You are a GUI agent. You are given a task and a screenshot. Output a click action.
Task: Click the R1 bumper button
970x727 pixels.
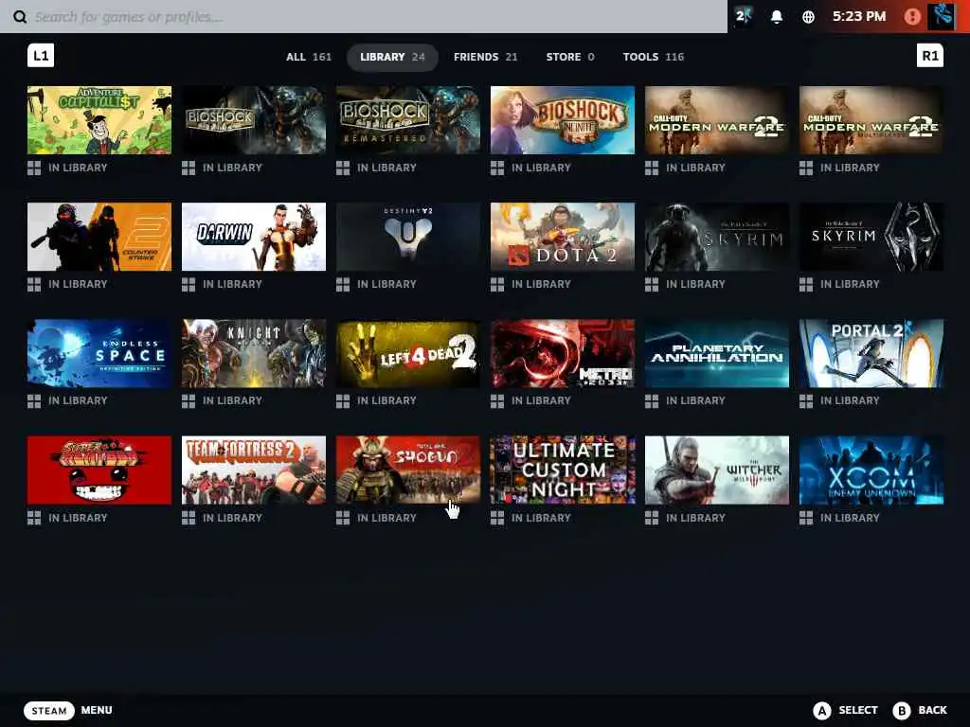point(930,56)
